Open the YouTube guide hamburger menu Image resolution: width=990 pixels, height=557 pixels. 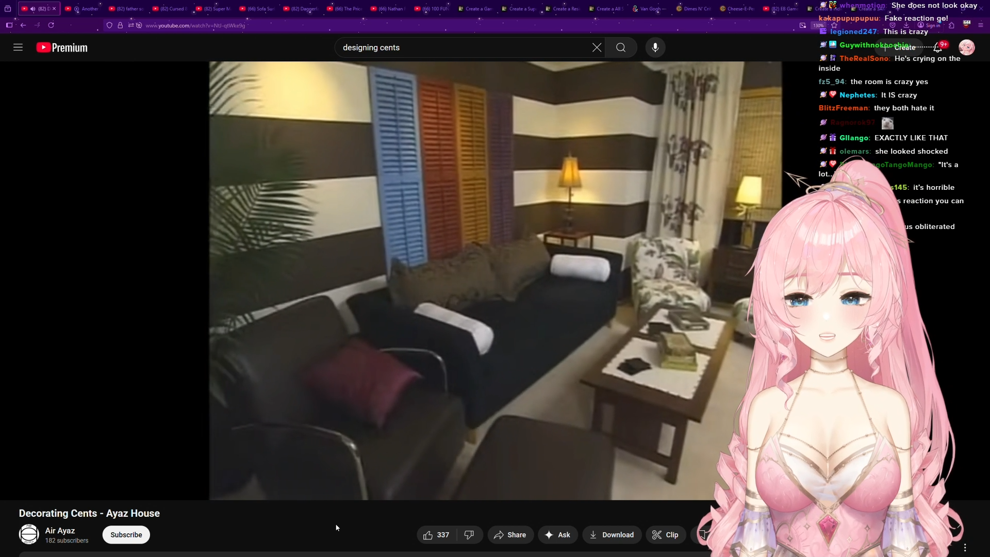point(18,47)
